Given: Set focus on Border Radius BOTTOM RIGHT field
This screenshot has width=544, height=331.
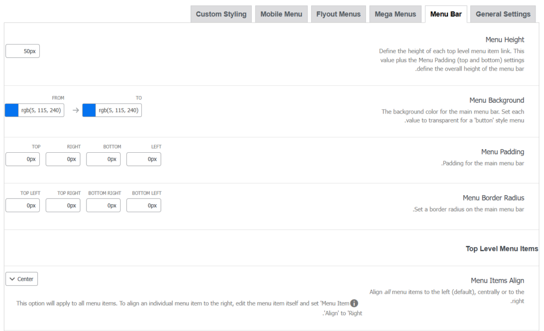Looking at the screenshot, I should (104, 205).
